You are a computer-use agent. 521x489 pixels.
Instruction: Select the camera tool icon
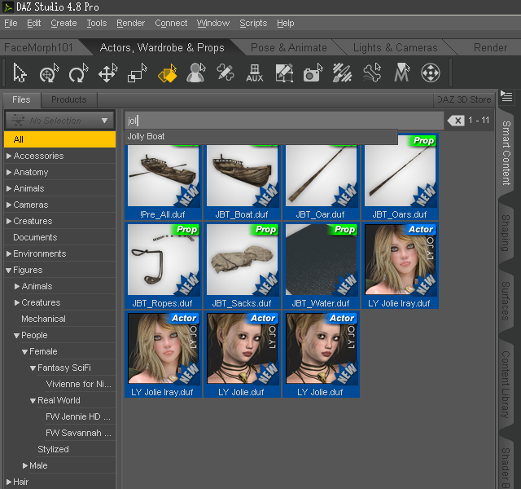click(x=313, y=74)
